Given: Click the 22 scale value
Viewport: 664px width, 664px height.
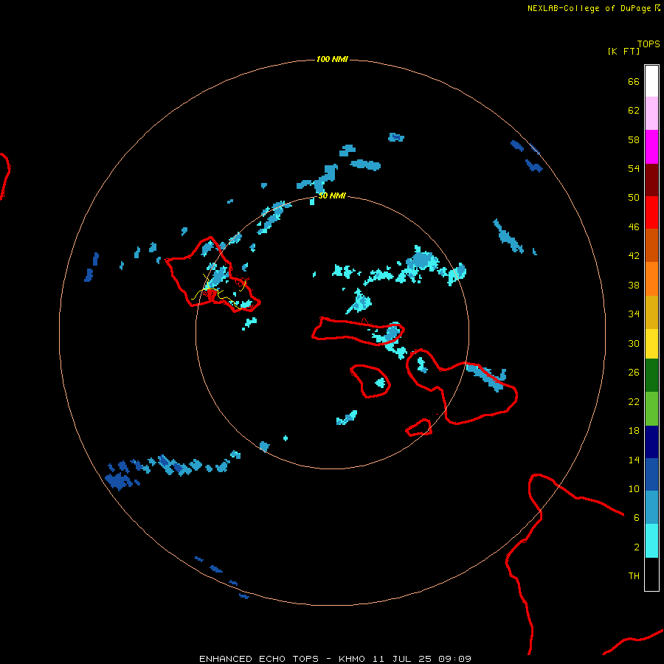Looking at the screenshot, I should 634,401.
